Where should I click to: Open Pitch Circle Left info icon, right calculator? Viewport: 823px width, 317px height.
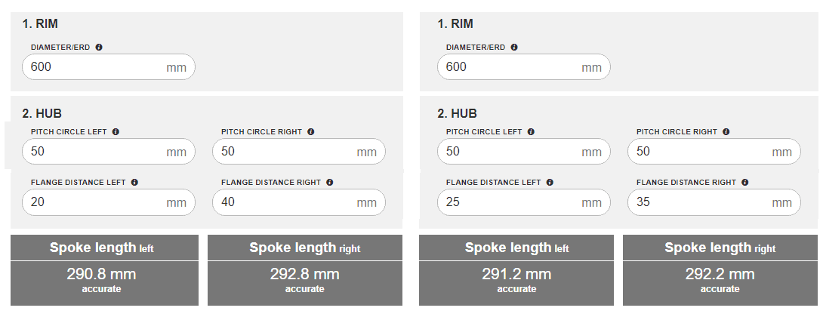tap(531, 131)
